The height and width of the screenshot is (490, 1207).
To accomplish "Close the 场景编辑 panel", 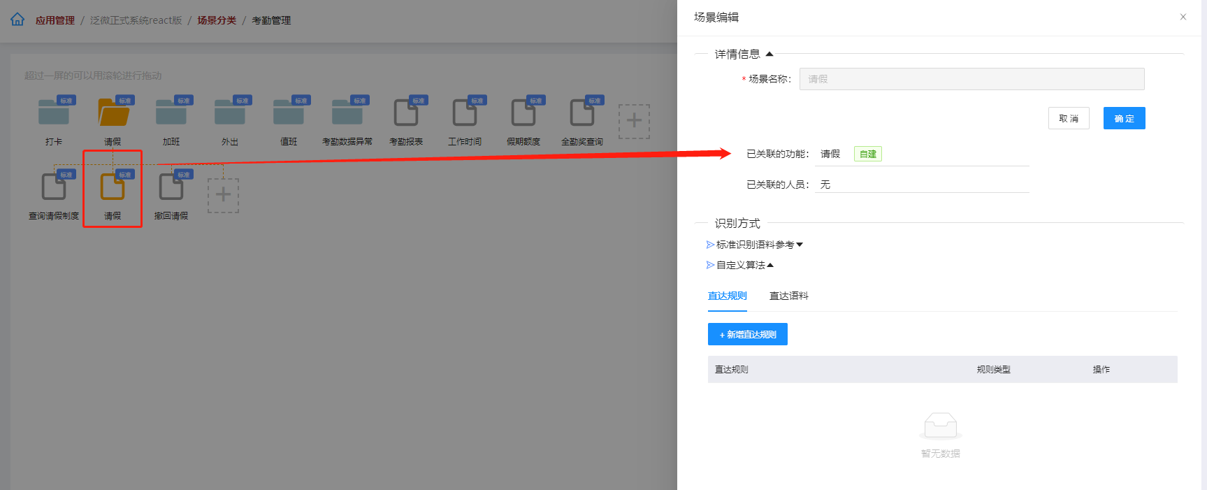I will [x=1183, y=17].
